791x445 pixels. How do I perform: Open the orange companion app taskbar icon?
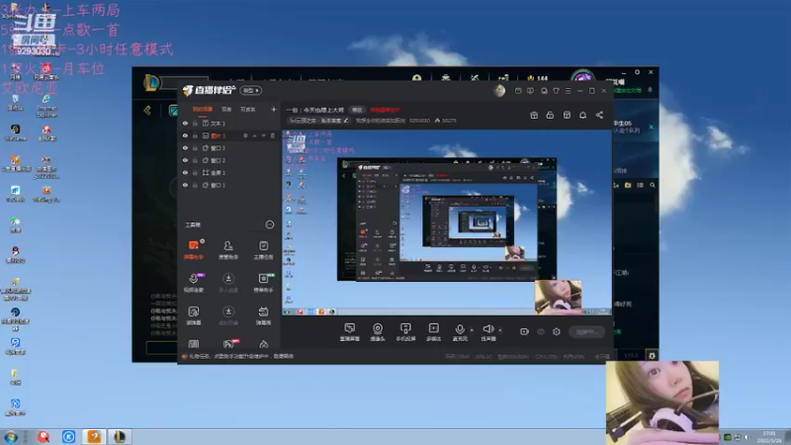point(94,436)
